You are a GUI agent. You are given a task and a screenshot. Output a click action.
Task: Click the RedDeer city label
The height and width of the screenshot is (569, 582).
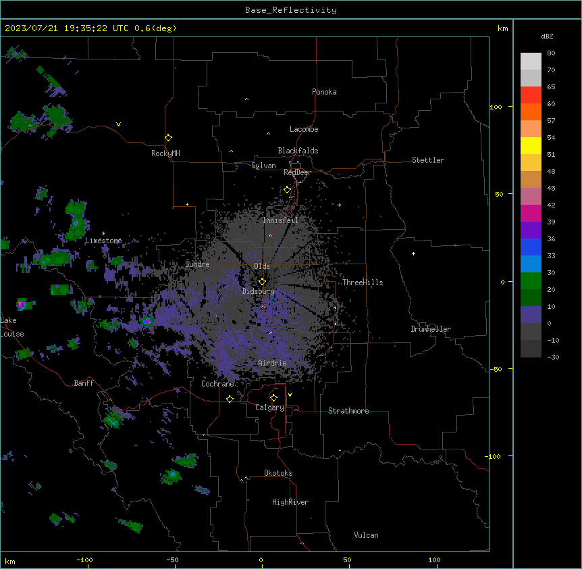coord(297,172)
